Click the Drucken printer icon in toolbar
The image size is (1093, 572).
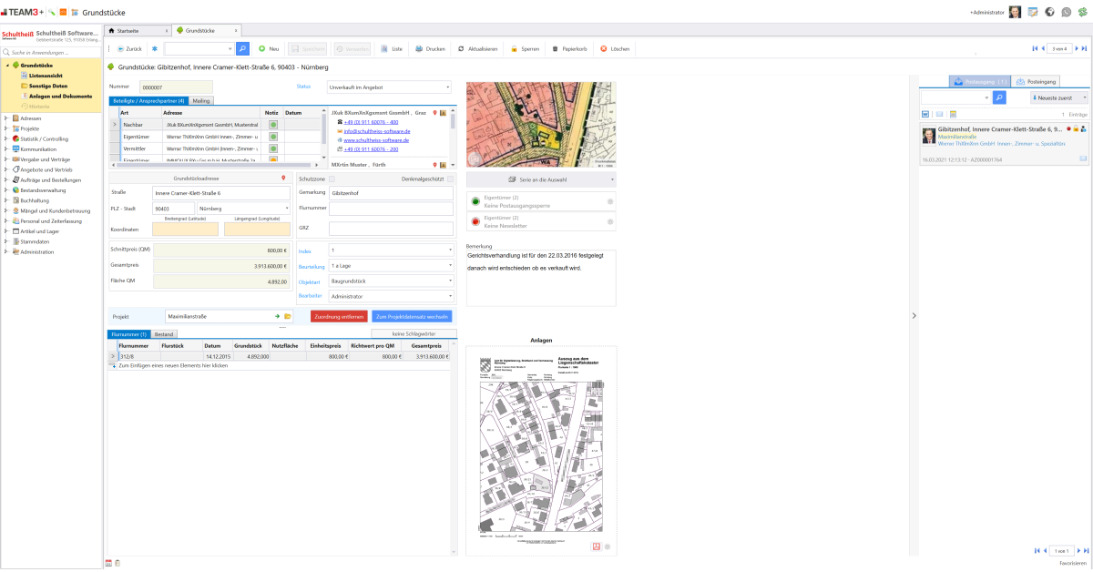(x=419, y=48)
